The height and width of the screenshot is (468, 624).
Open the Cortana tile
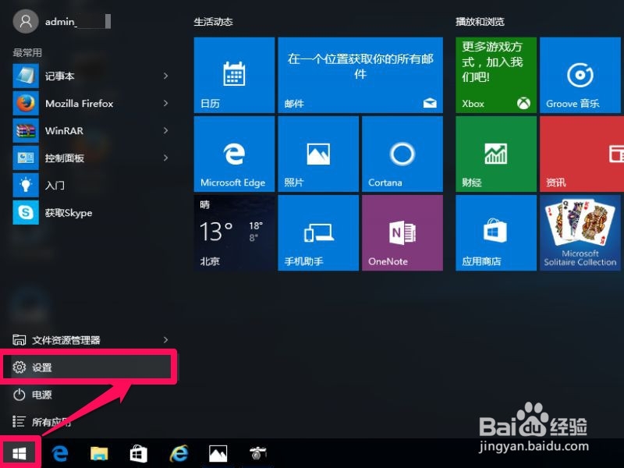click(402, 154)
